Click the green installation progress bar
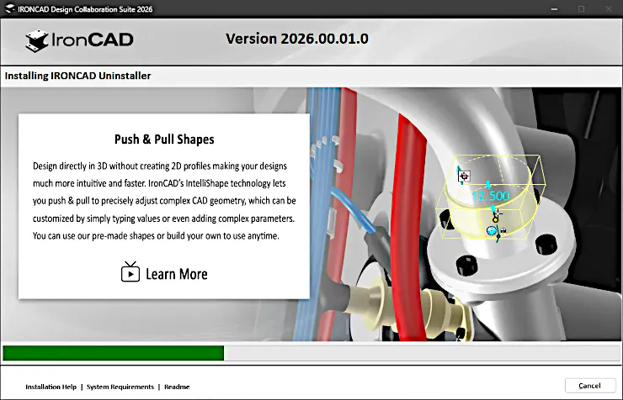623x400 pixels. pos(114,353)
